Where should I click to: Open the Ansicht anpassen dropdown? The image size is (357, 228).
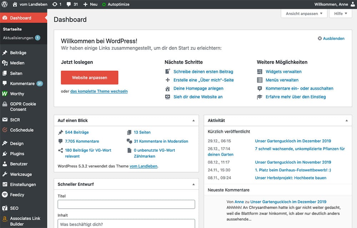(x=304, y=14)
